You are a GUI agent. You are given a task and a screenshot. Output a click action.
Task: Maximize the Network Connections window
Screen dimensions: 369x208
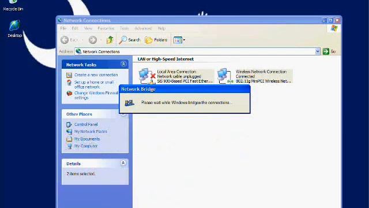tap(330, 20)
